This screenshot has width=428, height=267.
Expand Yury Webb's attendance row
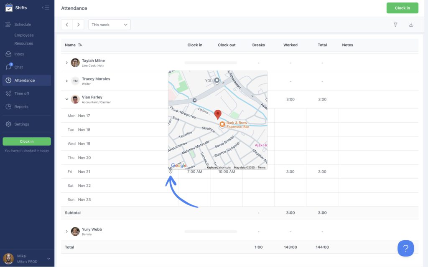click(67, 231)
